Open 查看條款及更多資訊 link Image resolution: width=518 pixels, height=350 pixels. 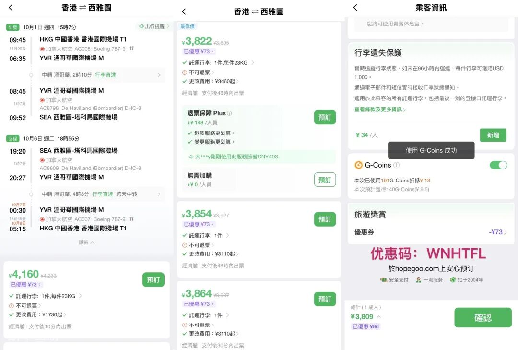[x=380, y=109]
